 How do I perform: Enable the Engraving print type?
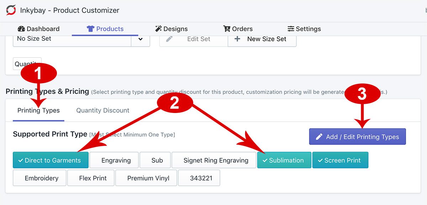coord(114,160)
